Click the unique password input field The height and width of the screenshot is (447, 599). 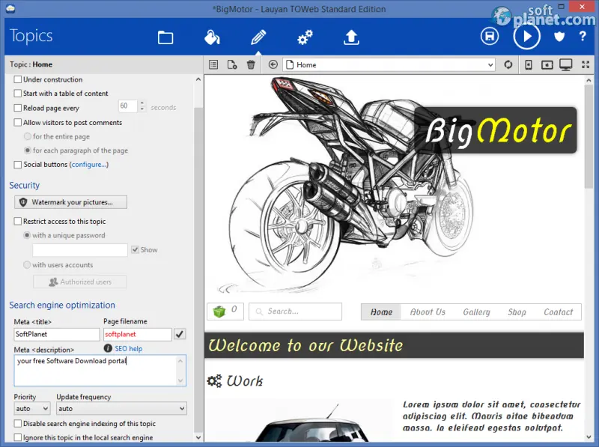(80, 250)
